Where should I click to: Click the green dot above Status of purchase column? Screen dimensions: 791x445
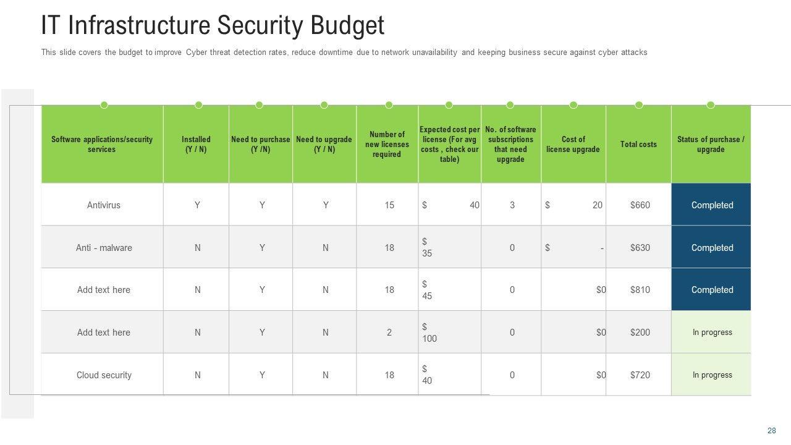711,105
